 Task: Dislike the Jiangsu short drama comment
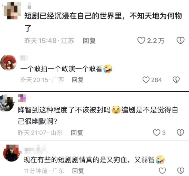[x=181, y=40]
